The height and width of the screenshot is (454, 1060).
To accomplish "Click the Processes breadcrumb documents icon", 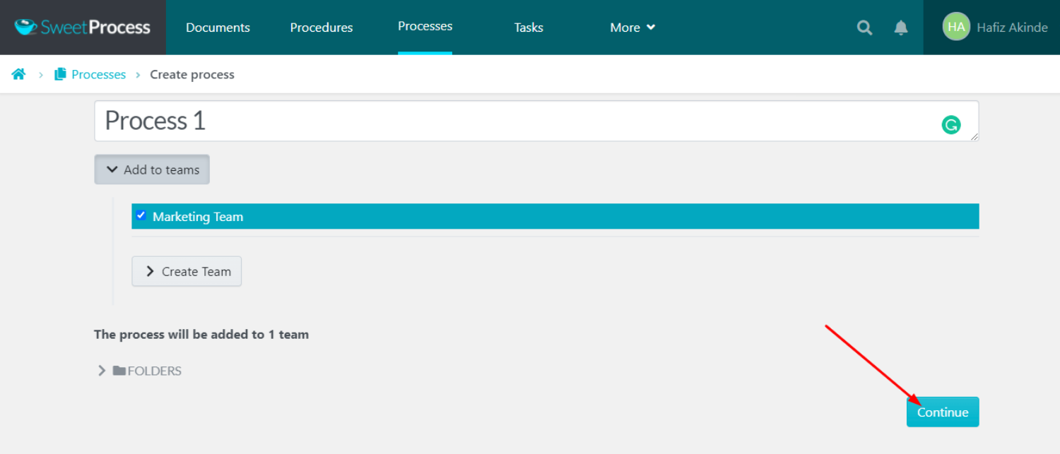I will (x=61, y=74).
